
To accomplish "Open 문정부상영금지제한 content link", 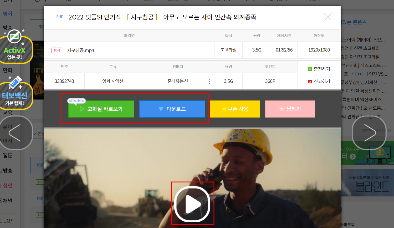I will [x=363, y=83].
